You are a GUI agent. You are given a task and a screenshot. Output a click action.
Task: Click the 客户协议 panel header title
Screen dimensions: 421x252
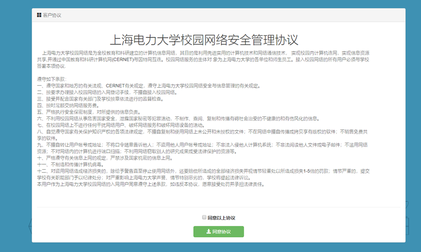pos(52,15)
